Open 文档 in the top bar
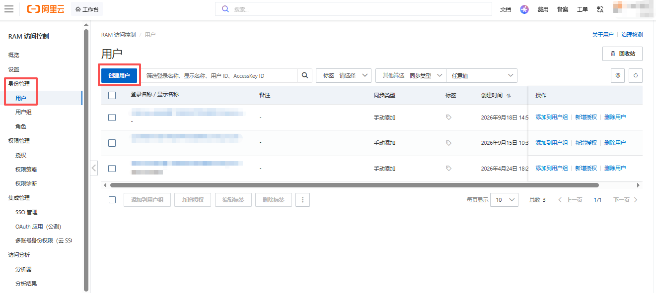 (x=506, y=9)
